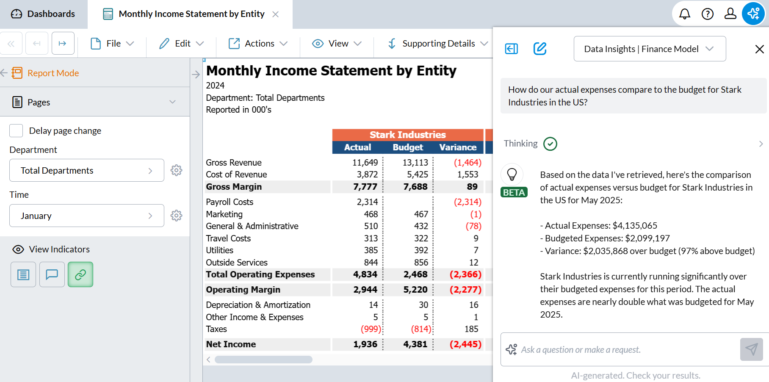
Task: Open the Actions menu
Action: point(258,43)
